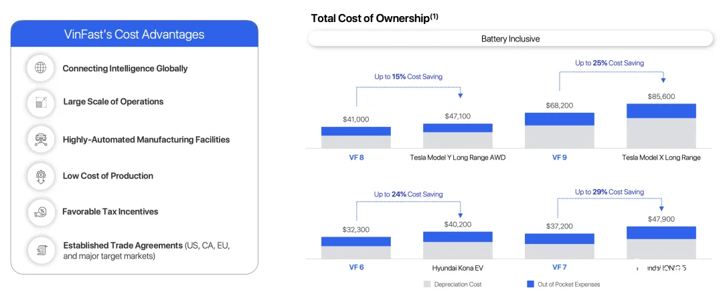
Task: Click the scale icon beside Large Scale of Operations
Action: 41,102
